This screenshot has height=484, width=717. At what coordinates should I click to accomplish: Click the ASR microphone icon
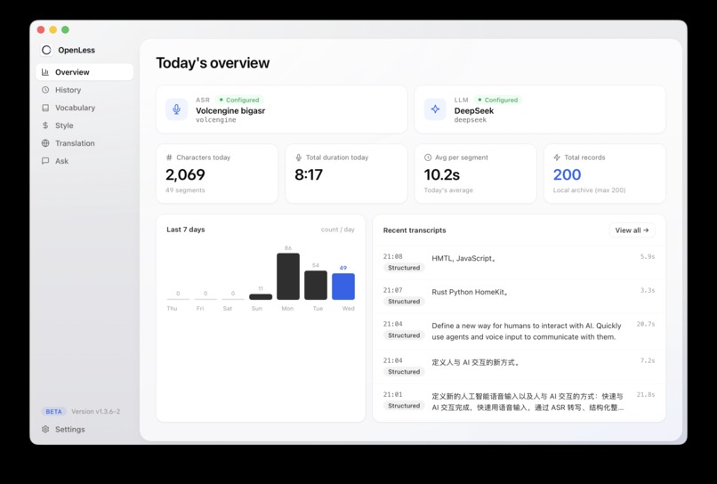click(x=176, y=109)
